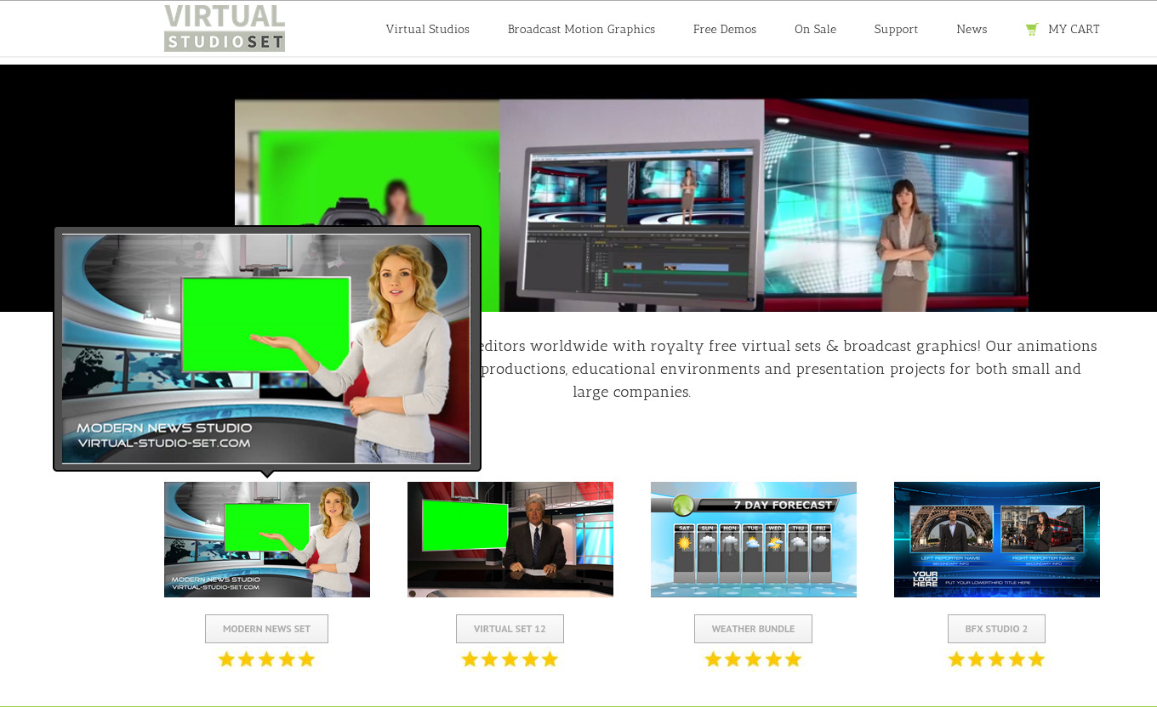1157x707 pixels.
Task: Click the Modern News Set button
Action: tap(266, 629)
